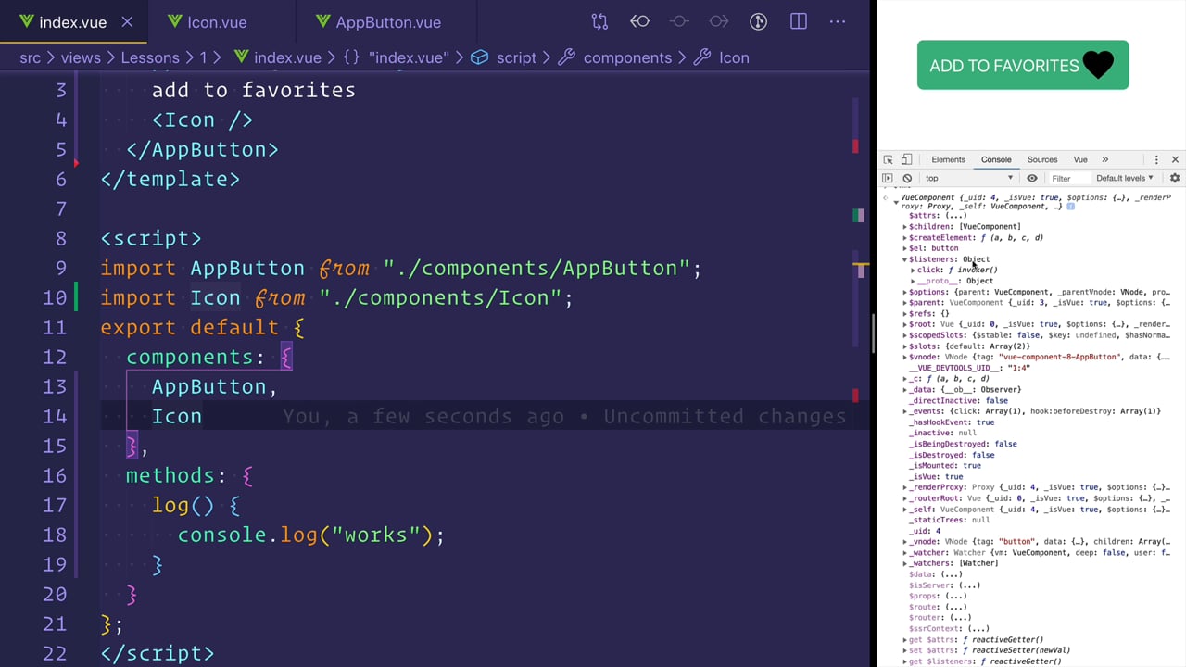Click line number 14 in the gutter
This screenshot has width=1186, height=667.
(x=55, y=416)
